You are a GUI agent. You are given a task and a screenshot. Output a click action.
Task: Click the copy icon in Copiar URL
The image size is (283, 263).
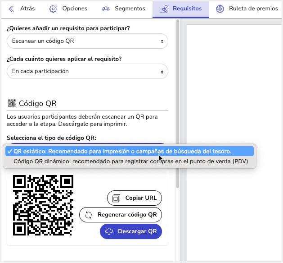pos(116,198)
